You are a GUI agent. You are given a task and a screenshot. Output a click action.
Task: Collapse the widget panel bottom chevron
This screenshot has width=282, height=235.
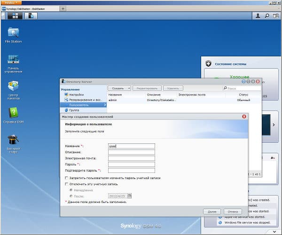pos(274,231)
